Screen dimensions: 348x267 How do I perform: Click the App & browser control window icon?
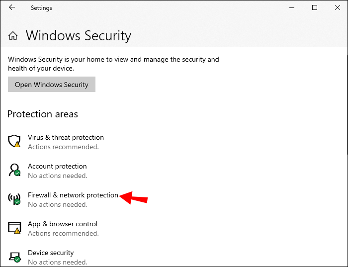click(x=14, y=228)
